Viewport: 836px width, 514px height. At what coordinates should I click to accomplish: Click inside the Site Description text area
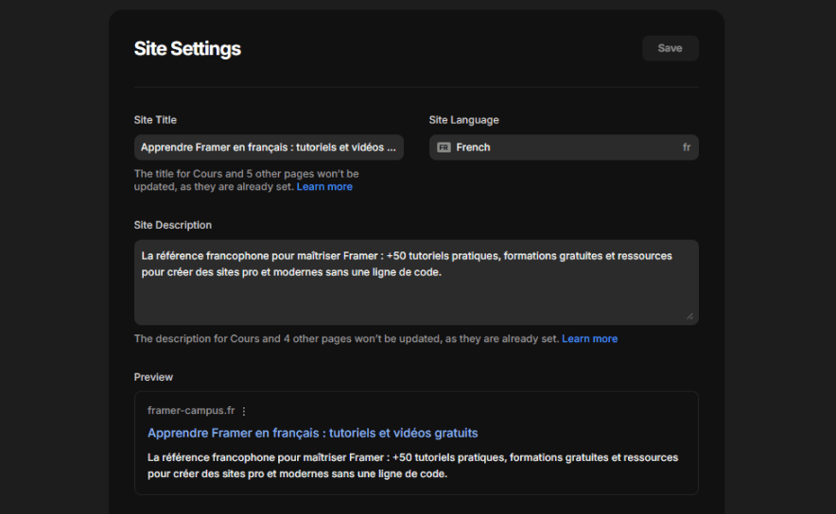point(416,283)
